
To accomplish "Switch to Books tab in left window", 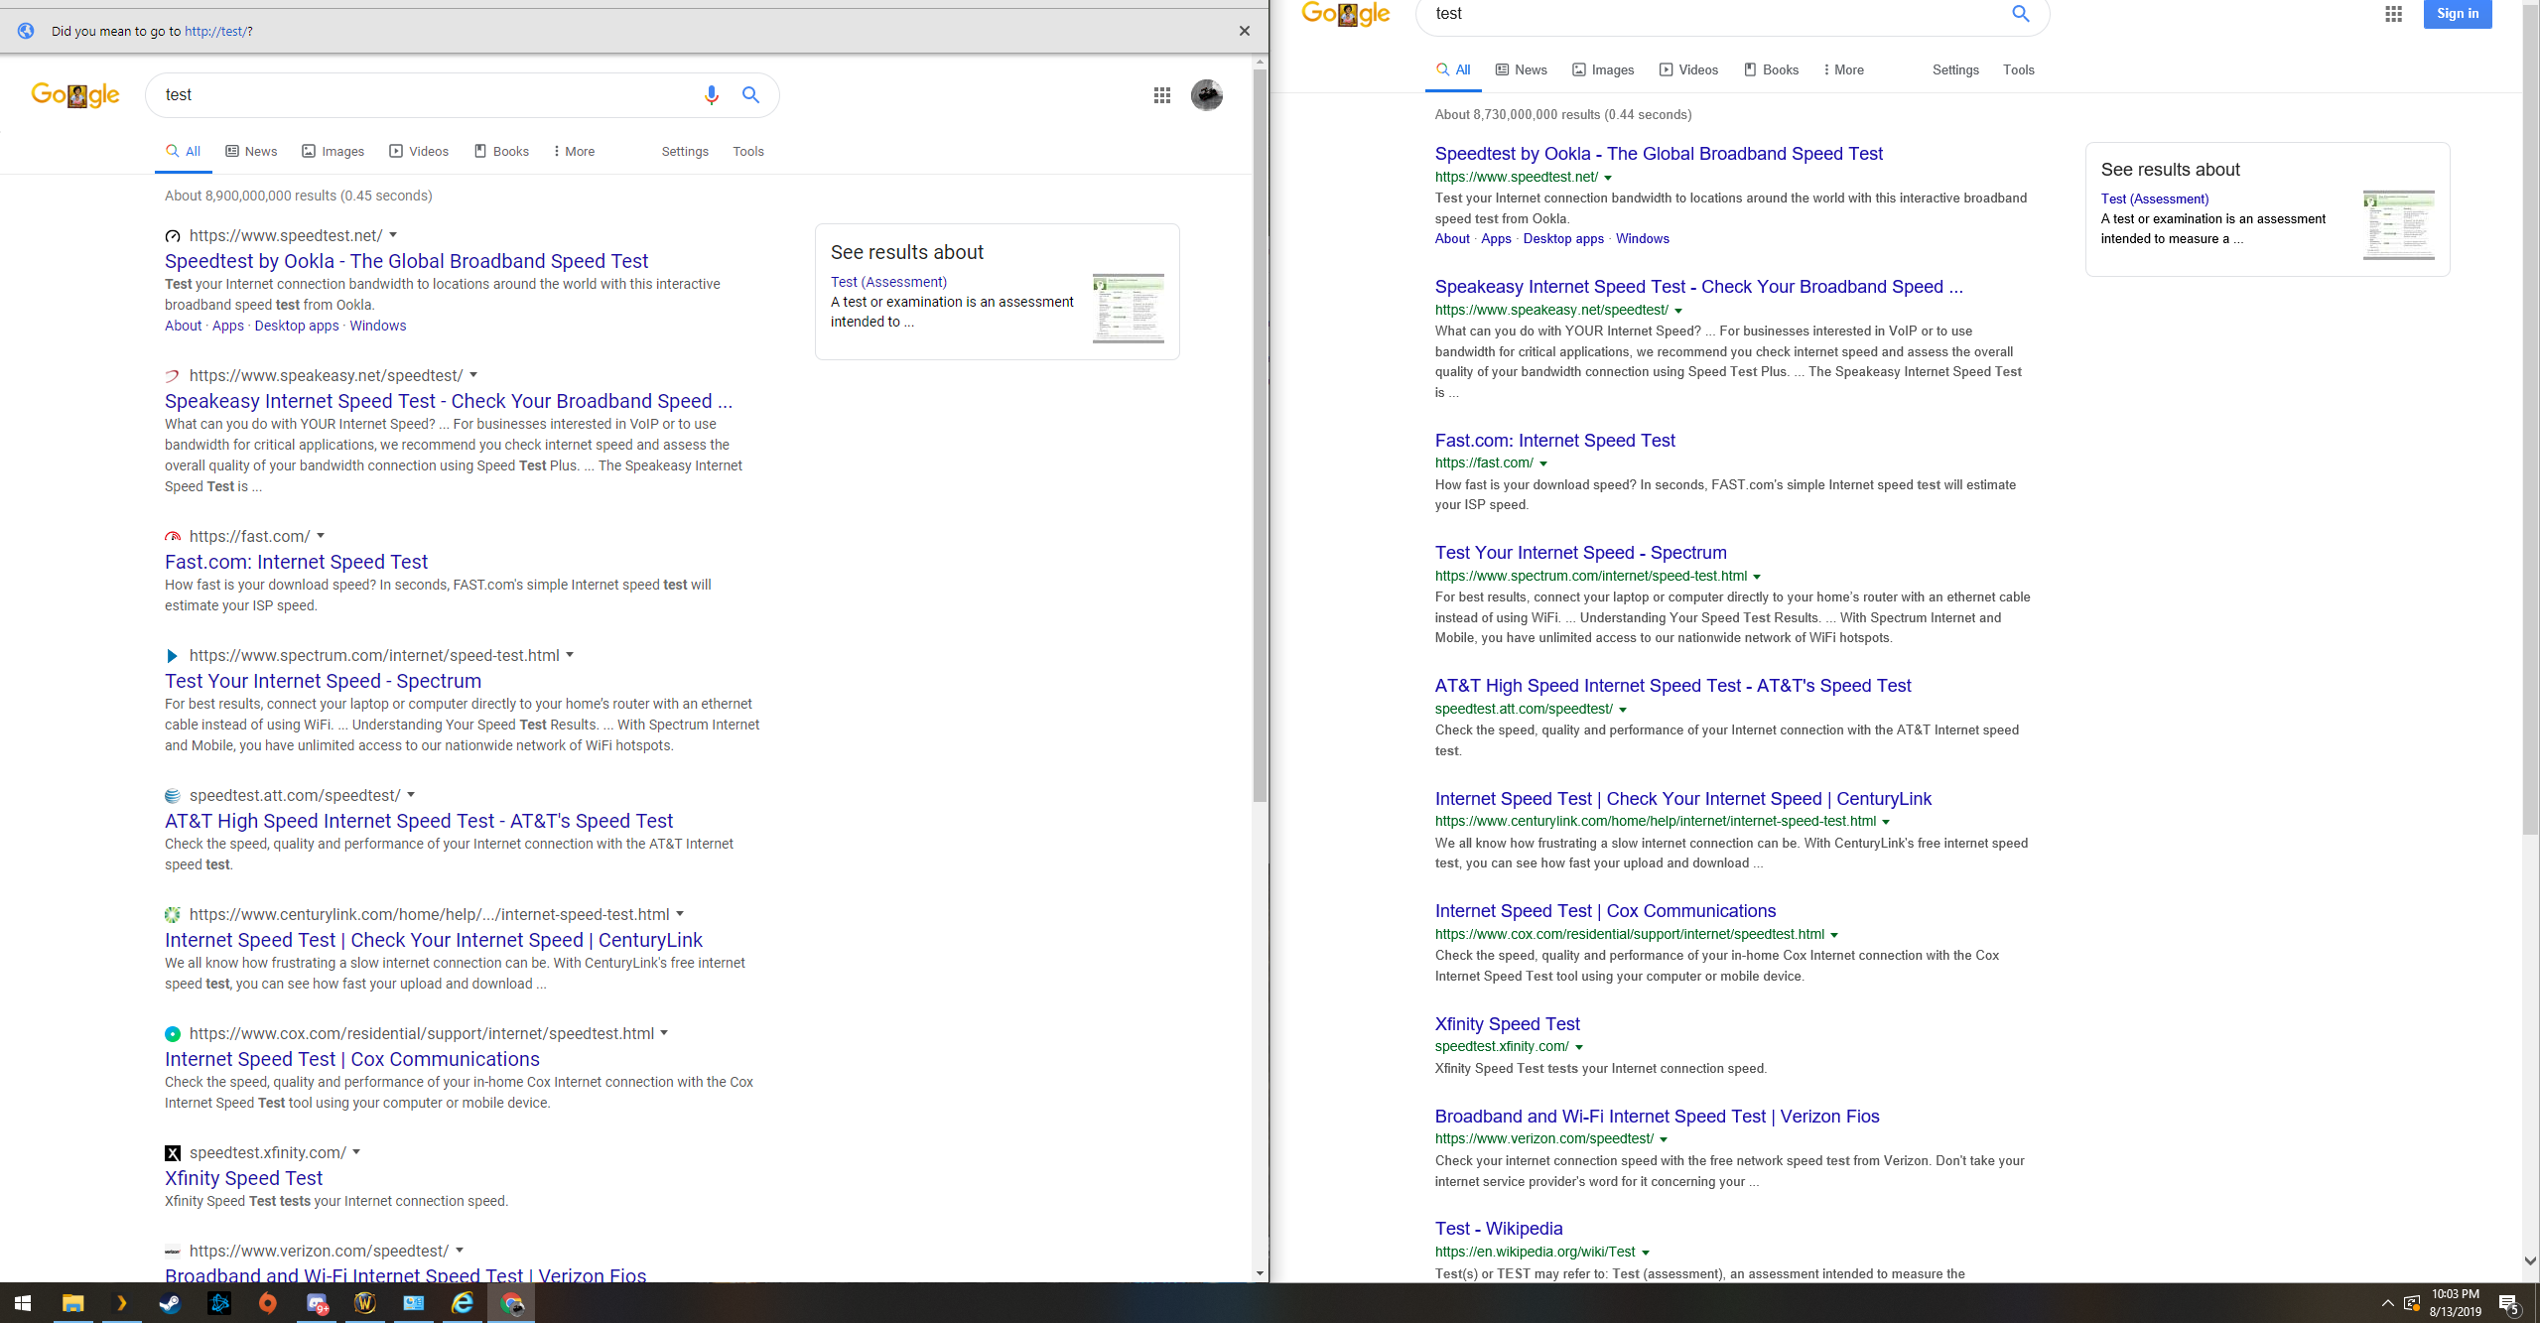I will point(501,151).
